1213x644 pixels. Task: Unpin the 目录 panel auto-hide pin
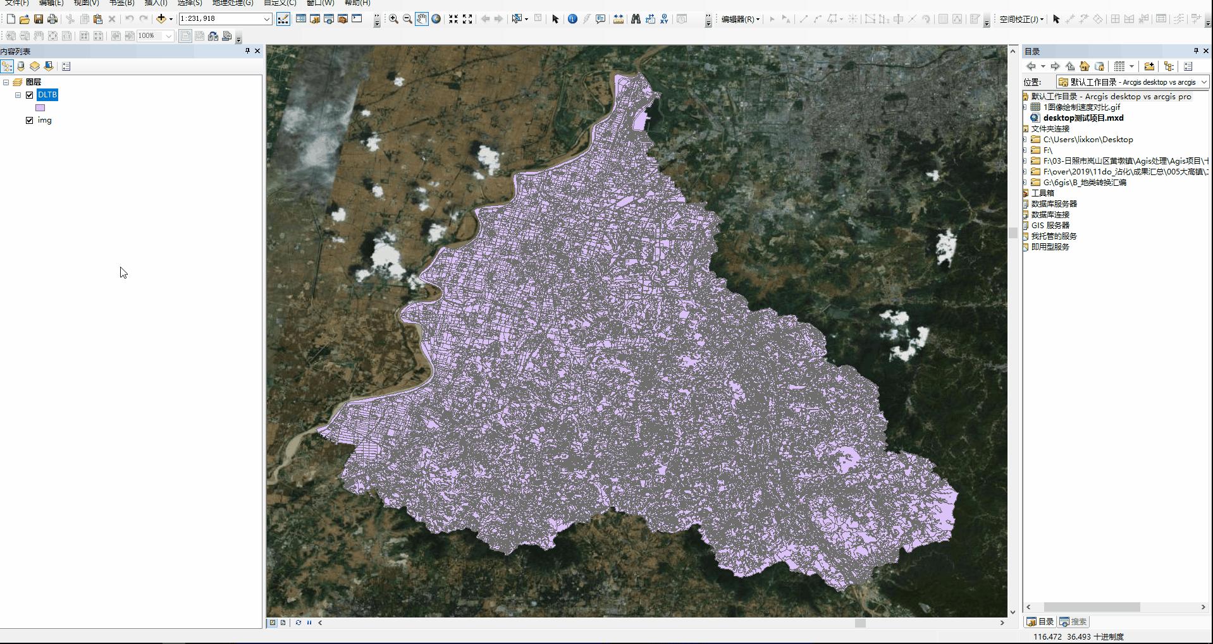pos(1195,51)
